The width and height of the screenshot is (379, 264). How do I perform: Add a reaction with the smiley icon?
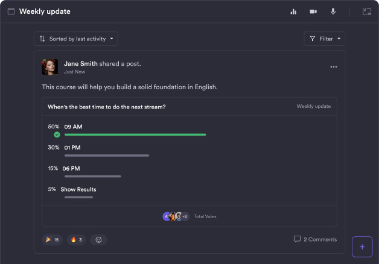pos(99,240)
